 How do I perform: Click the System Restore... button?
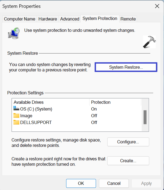pos(126,67)
